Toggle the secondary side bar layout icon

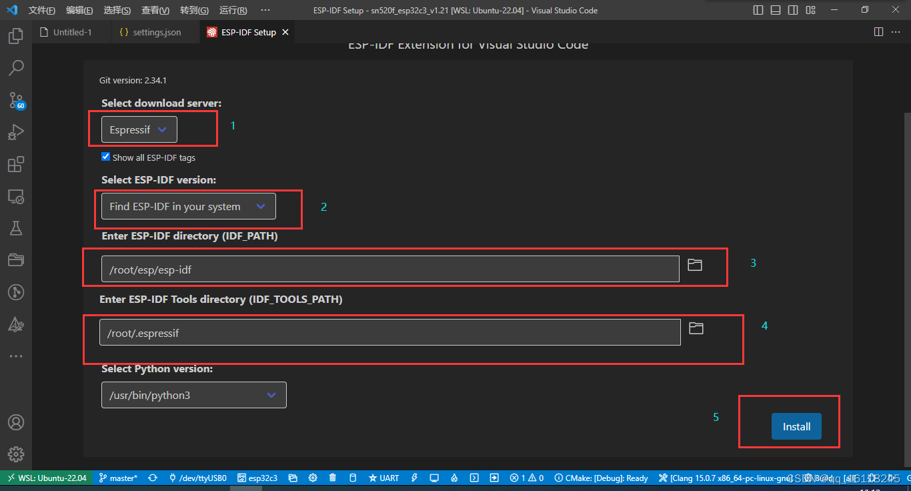point(793,10)
